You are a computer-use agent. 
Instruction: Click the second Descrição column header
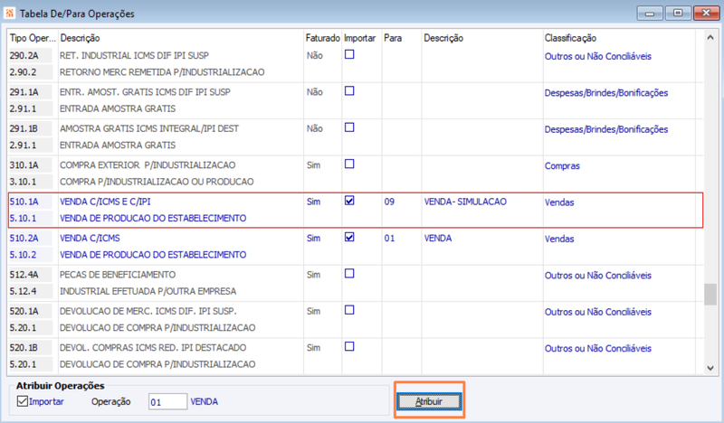click(x=443, y=38)
